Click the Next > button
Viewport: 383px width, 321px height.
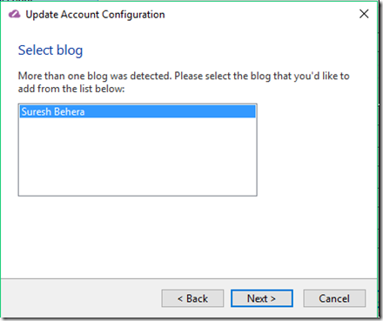pyautogui.click(x=262, y=298)
